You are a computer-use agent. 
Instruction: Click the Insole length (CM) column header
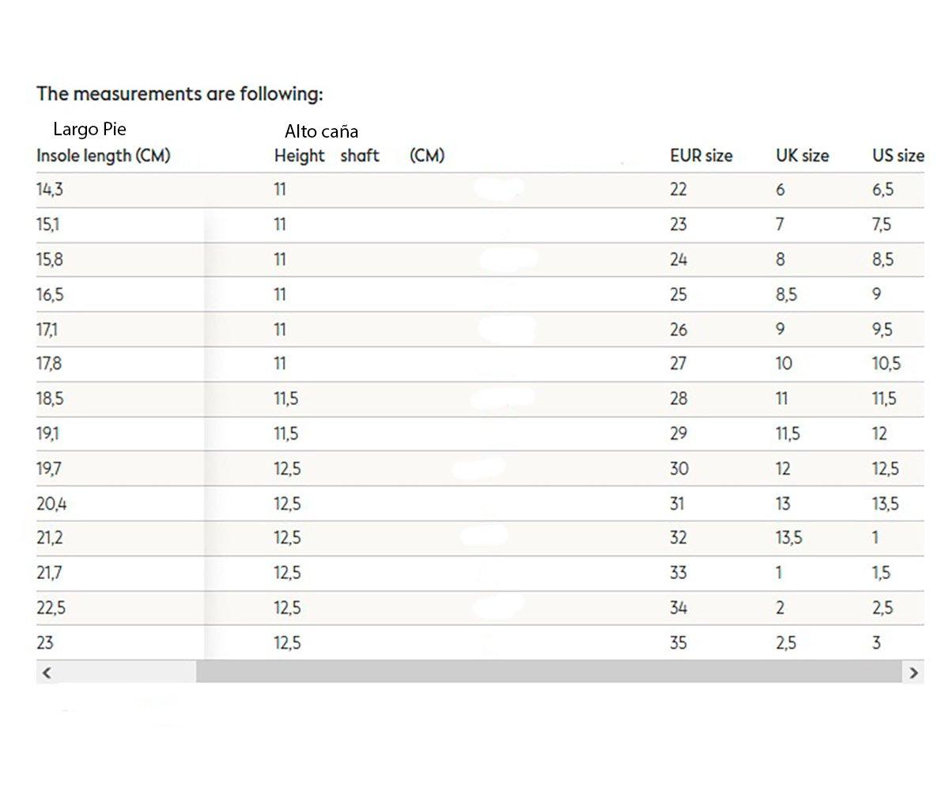[104, 156]
